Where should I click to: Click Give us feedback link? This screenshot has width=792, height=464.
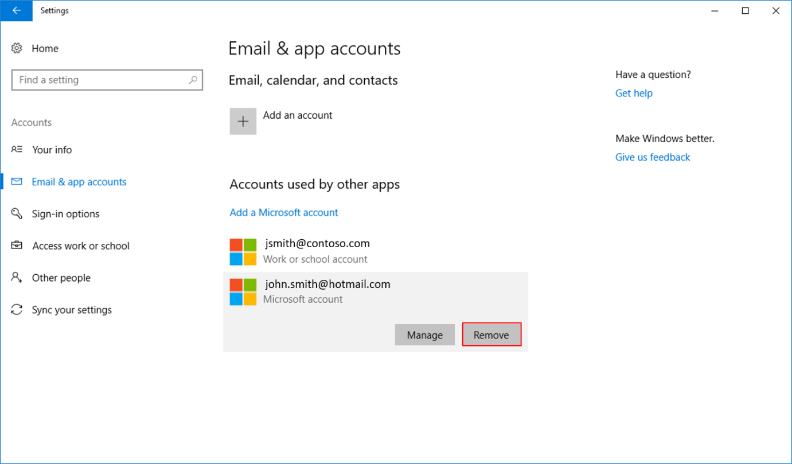click(x=653, y=157)
